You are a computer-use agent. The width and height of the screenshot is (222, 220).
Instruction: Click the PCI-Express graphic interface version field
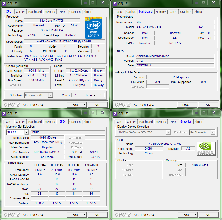180,77
